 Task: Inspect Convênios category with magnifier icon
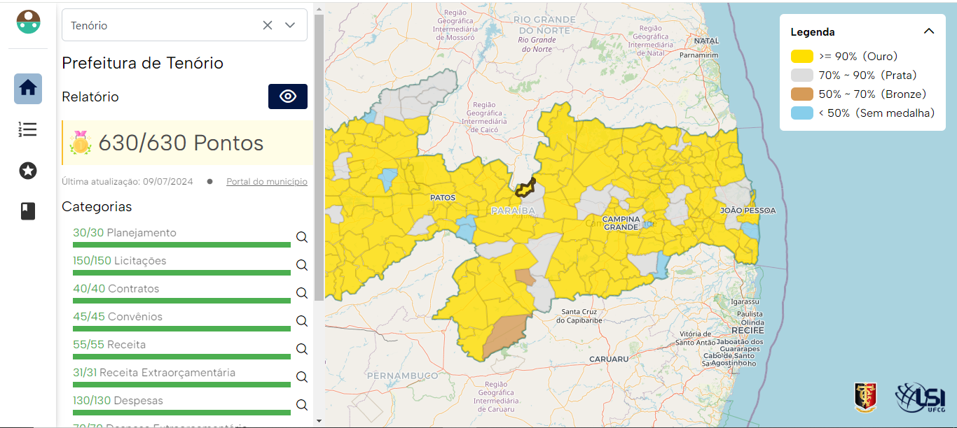click(302, 321)
